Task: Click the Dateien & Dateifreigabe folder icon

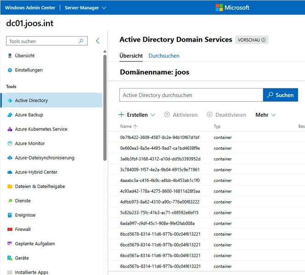Action: coord(10,187)
